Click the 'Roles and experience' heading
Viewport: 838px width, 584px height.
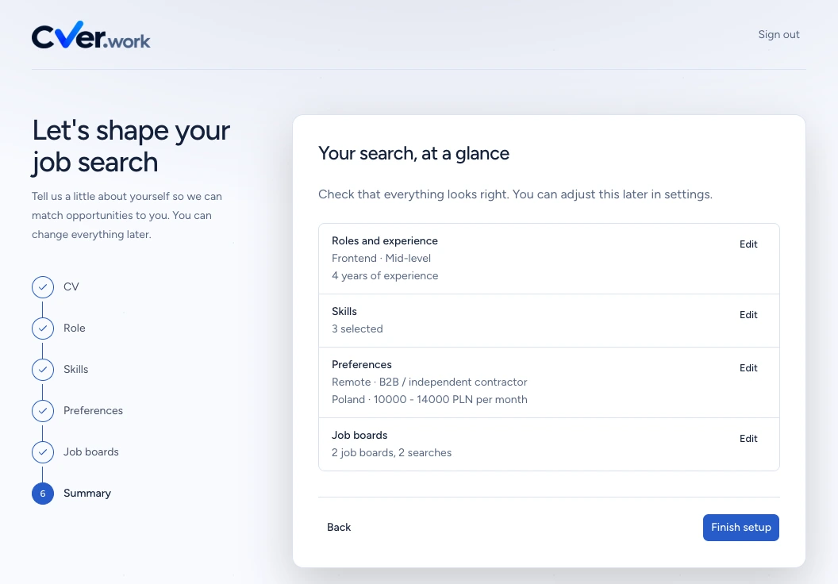pos(385,241)
